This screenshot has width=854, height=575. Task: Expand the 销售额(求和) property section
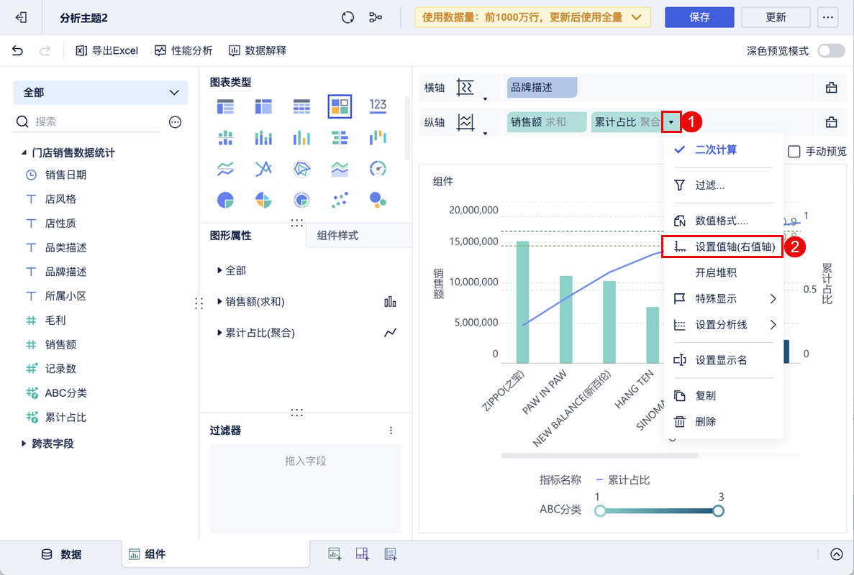pos(219,302)
